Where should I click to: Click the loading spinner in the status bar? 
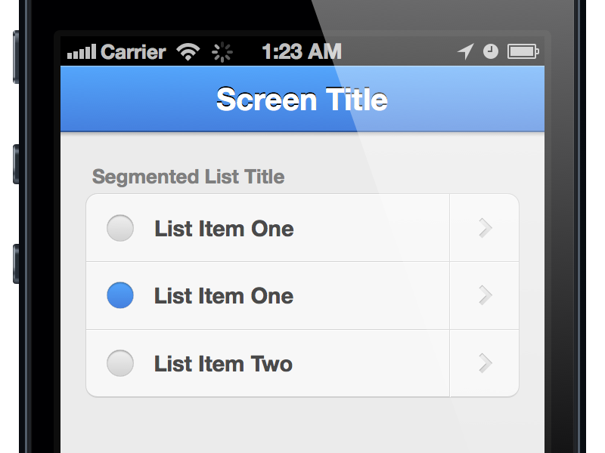tap(222, 52)
